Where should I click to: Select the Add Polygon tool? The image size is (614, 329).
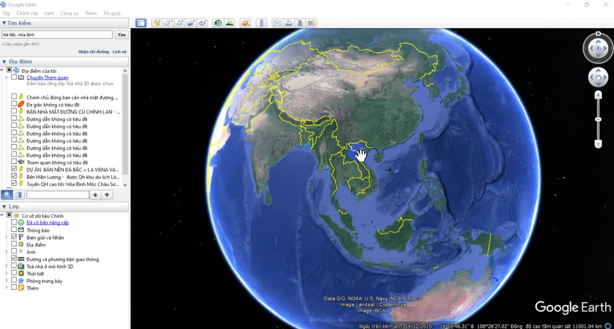(168, 23)
